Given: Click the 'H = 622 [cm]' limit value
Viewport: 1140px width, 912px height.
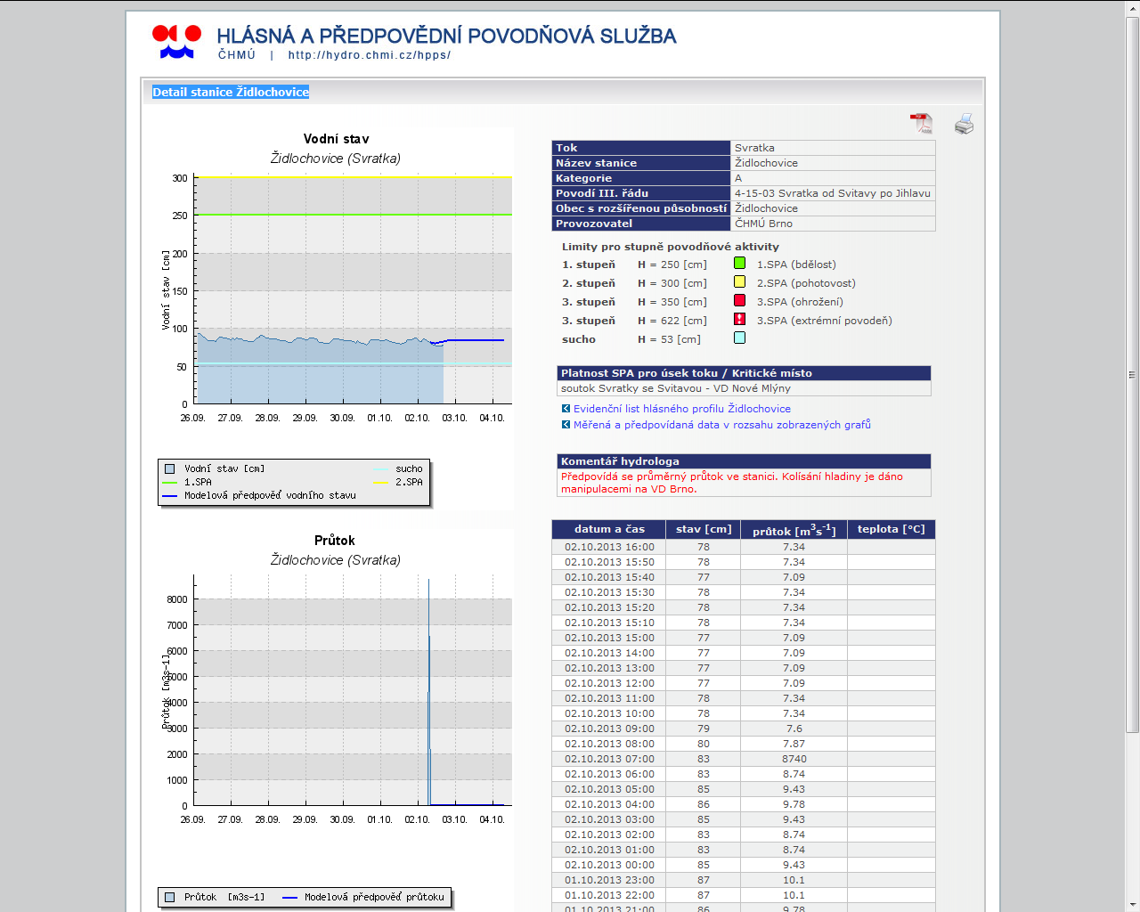Looking at the screenshot, I should click(672, 321).
